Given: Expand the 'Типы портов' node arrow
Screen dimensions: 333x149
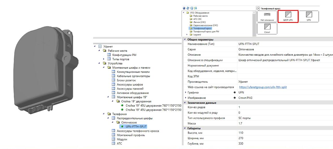Looking at the screenshot, I should [104, 59].
